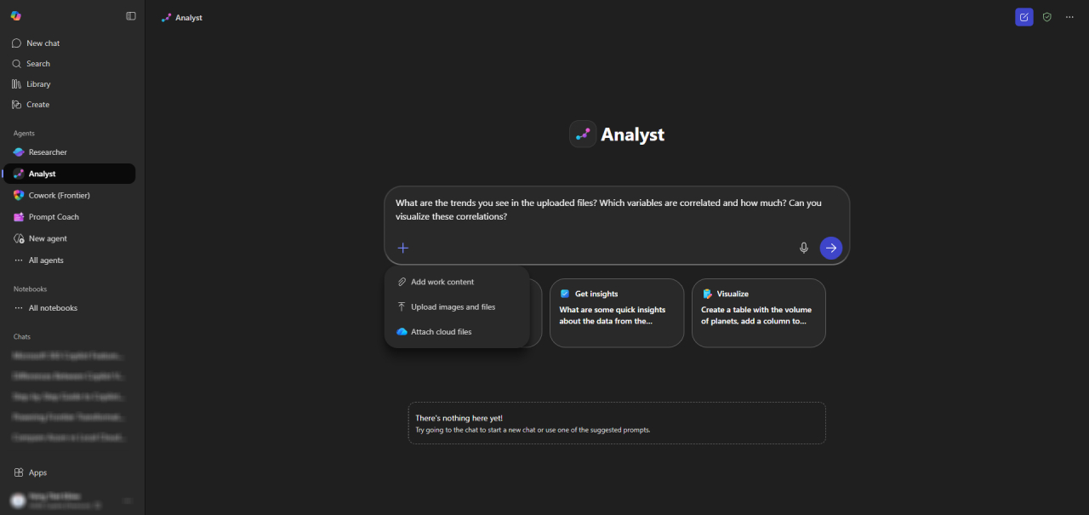Click the Apps icon at sidebar bottom
Viewport: 1089px width, 515px height.
31,472
